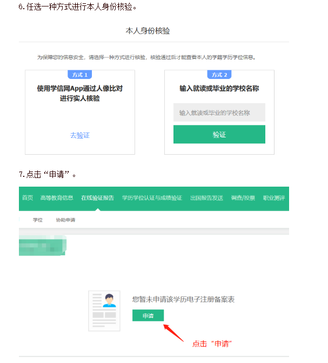This screenshot has width=328, height=363.
Task: Click the blurred green label block
Action: pos(43,246)
